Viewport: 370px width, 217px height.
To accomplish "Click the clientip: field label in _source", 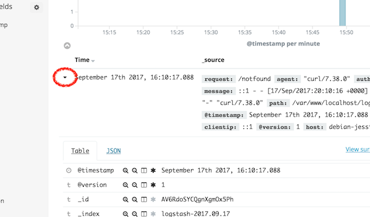I will 220,127.
